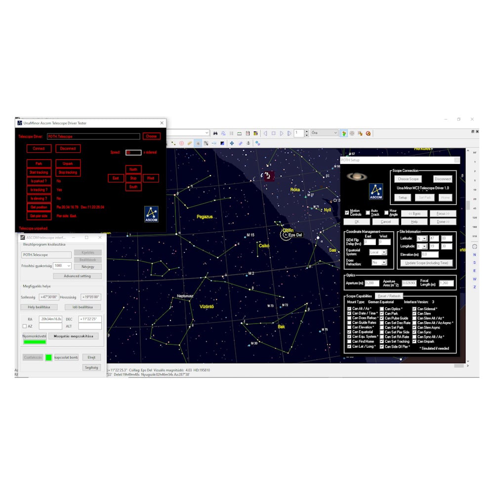Open the Latitude N hemisphere dropdown
494x494 pixels.
pyautogui.click(x=421, y=239)
